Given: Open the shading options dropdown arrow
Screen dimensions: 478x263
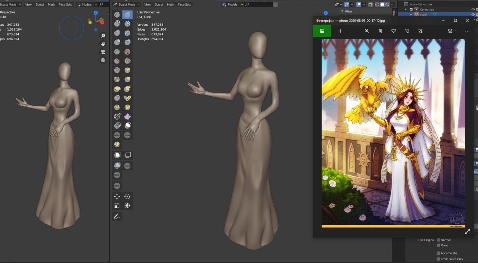Looking at the screenshot, I should pos(392,4).
